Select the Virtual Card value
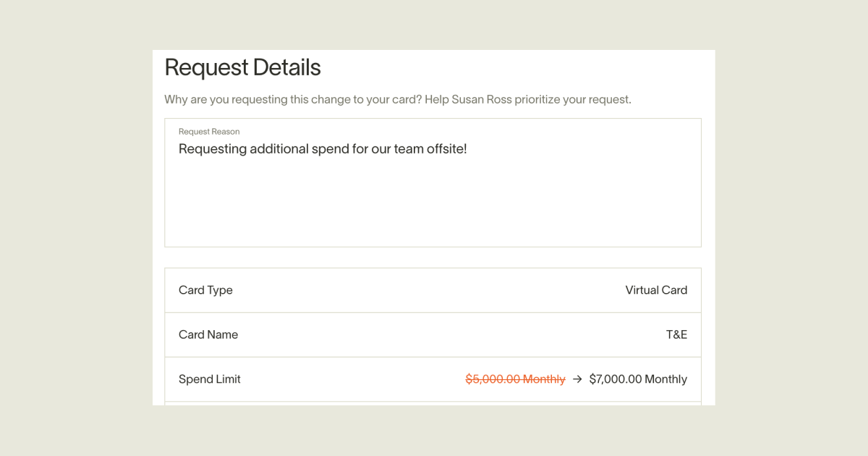The width and height of the screenshot is (868, 456). (x=656, y=290)
